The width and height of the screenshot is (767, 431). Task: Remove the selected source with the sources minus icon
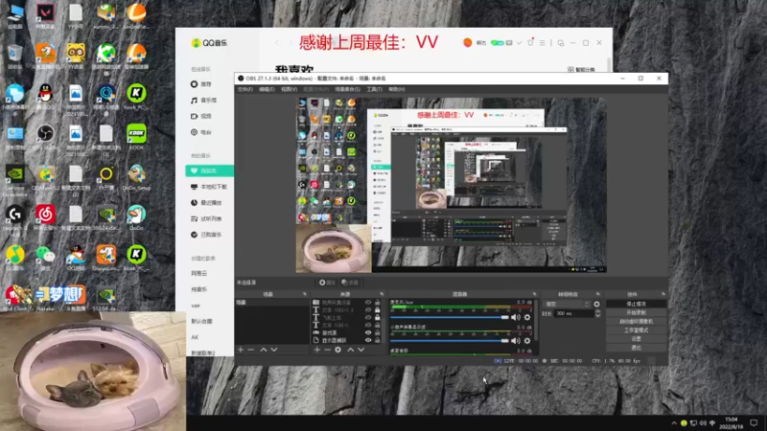[327, 350]
